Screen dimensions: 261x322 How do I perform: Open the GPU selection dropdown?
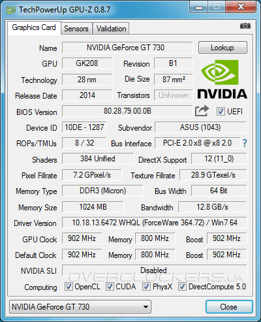[80, 307]
